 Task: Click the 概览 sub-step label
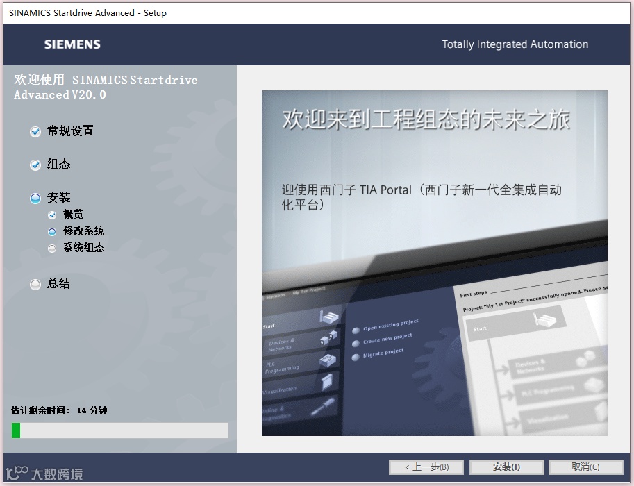pos(73,214)
